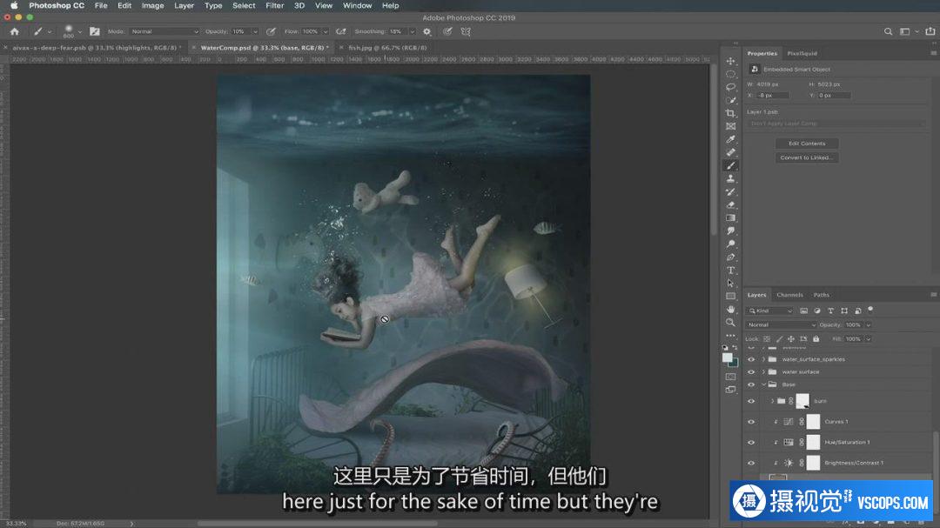This screenshot has height=528, width=940.
Task: Select the Dodge tool
Action: coord(730,244)
